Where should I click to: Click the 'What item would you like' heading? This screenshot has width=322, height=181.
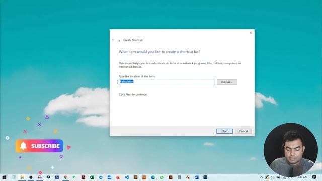159,52
